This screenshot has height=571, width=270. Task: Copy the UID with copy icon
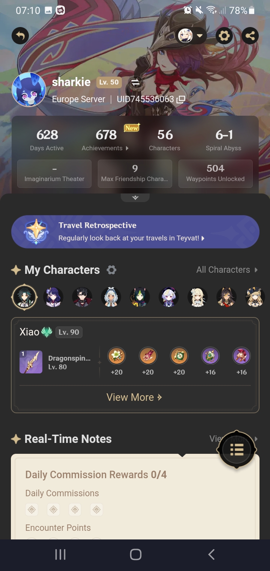click(x=181, y=100)
